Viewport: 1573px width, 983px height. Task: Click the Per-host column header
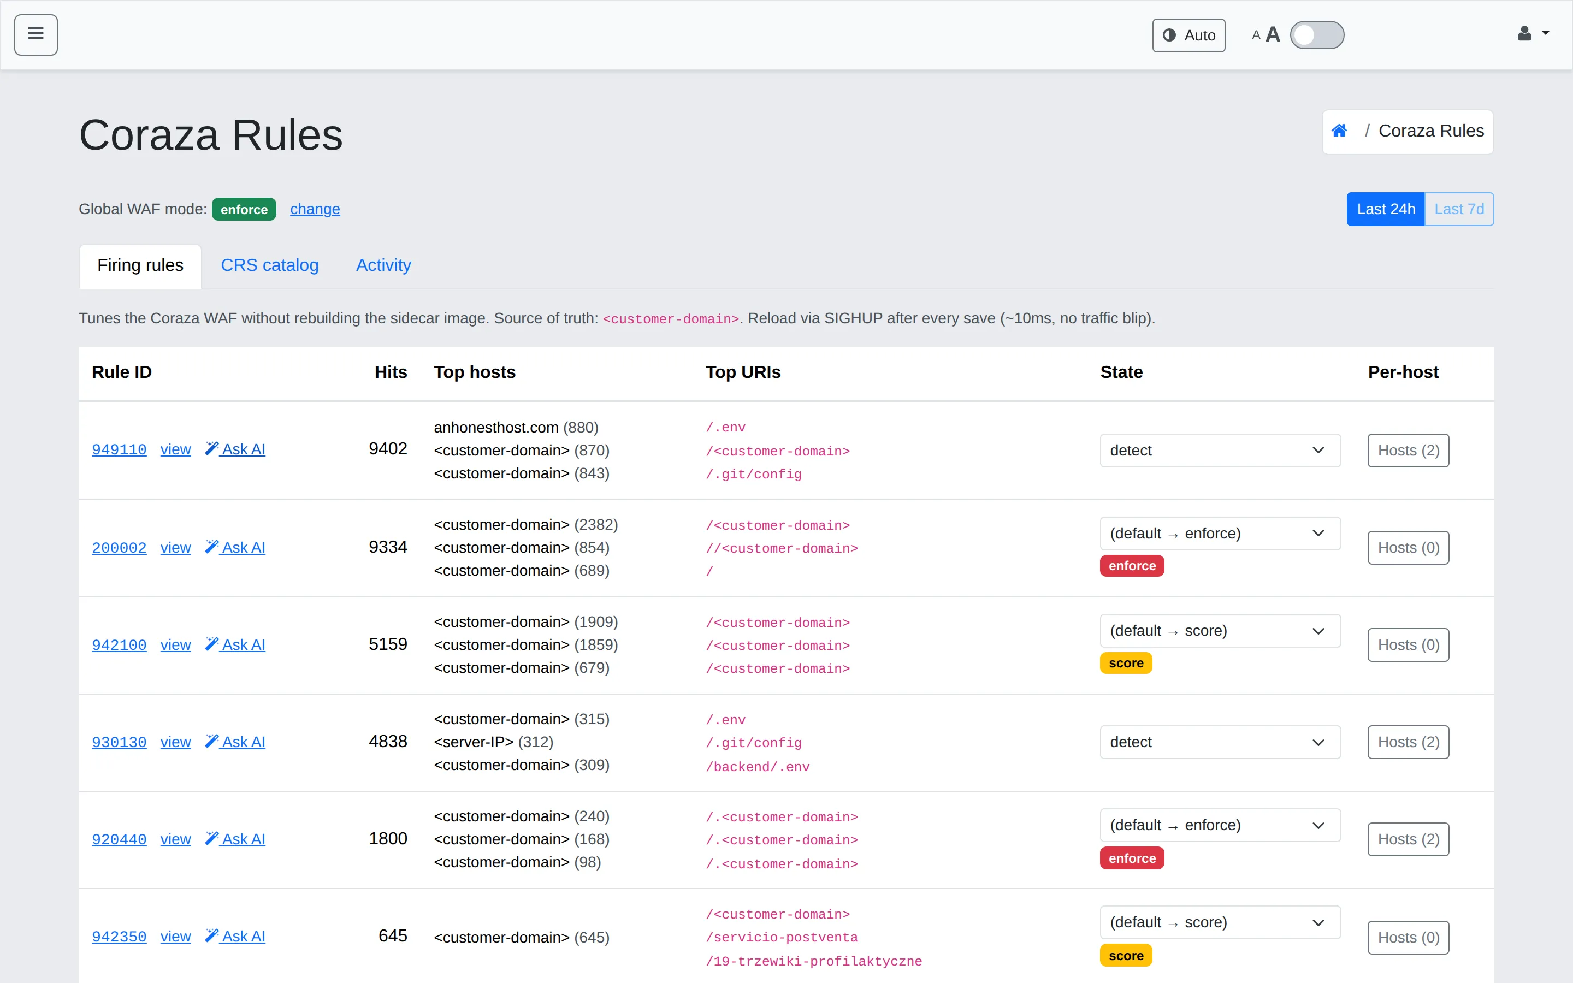click(1403, 372)
